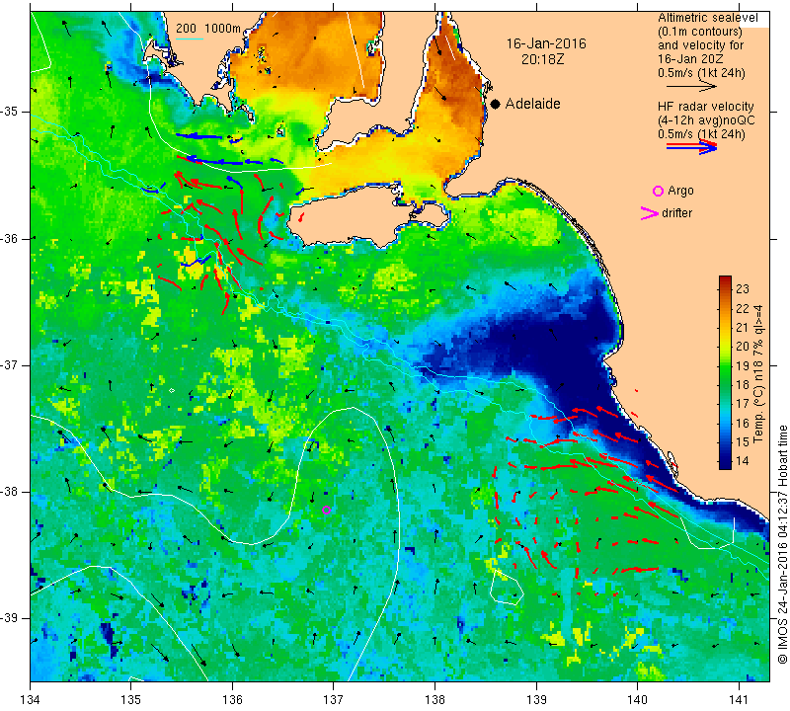Screen dimensions: 790x711
Task: Click the latitude axis label -38
Action: (x=10, y=492)
